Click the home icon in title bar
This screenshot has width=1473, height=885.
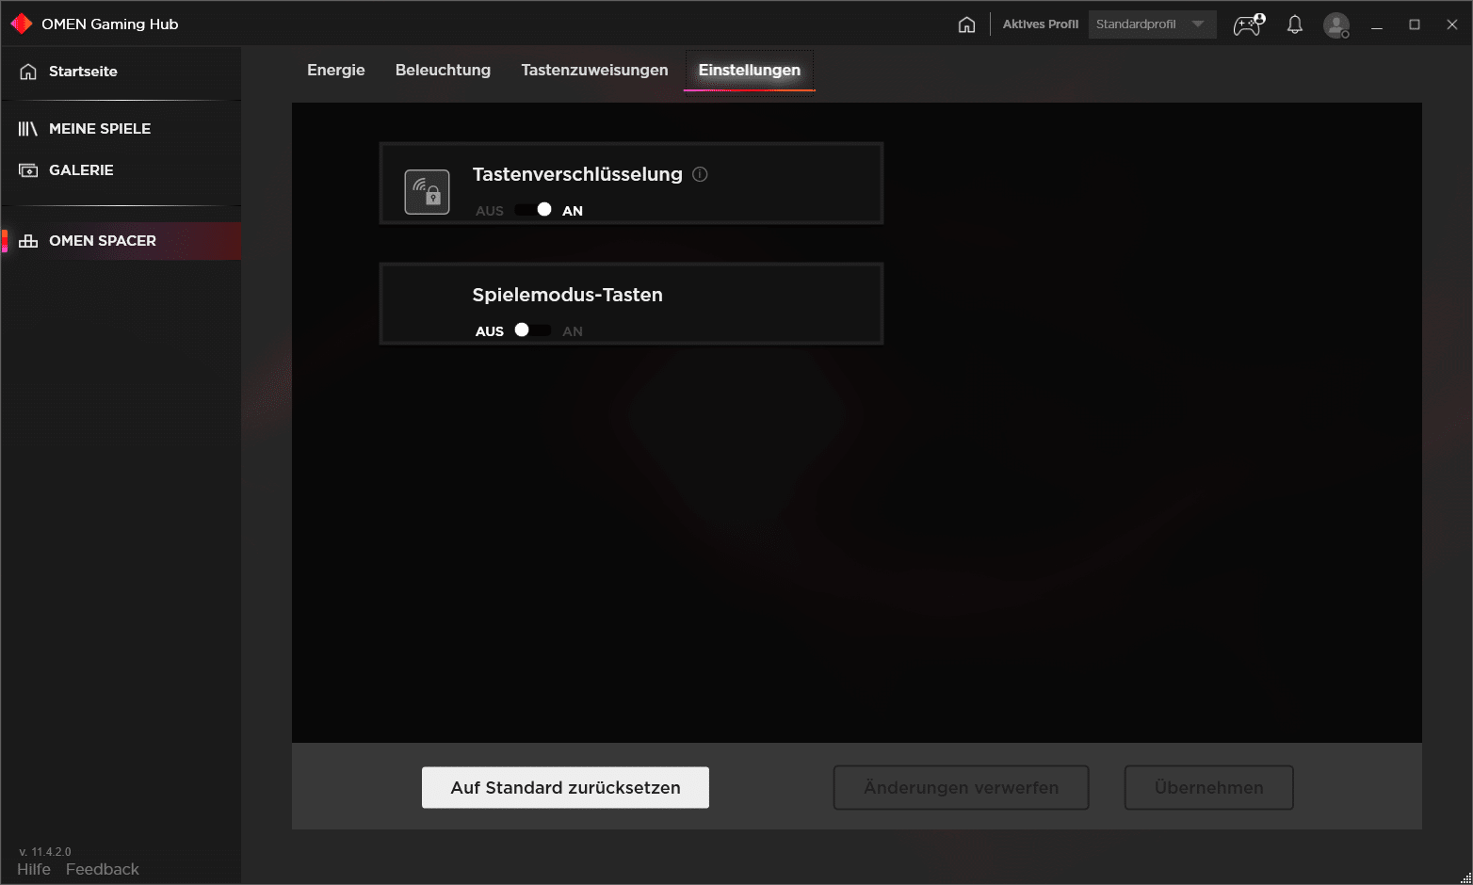point(966,24)
